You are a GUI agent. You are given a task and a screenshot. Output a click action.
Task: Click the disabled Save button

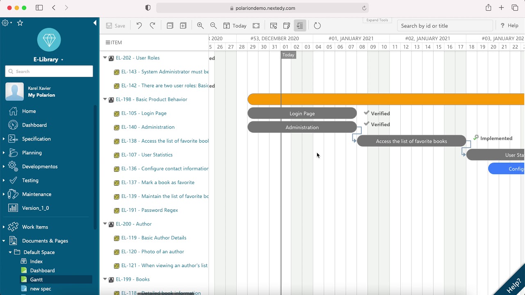point(115,26)
